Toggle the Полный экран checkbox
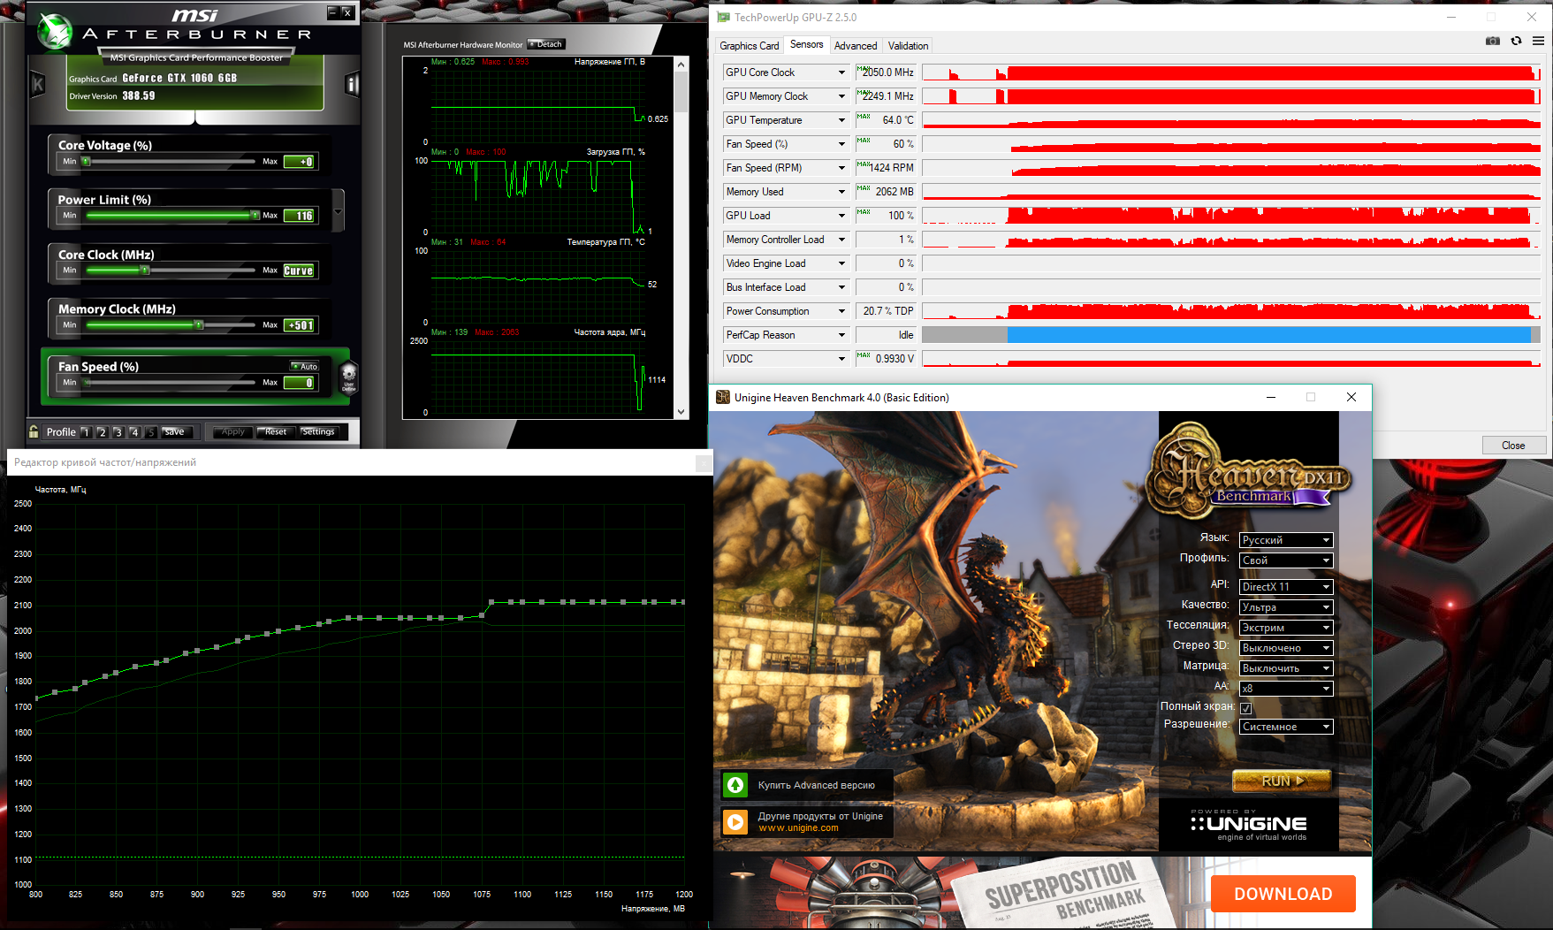The height and width of the screenshot is (930, 1553). pos(1246,708)
